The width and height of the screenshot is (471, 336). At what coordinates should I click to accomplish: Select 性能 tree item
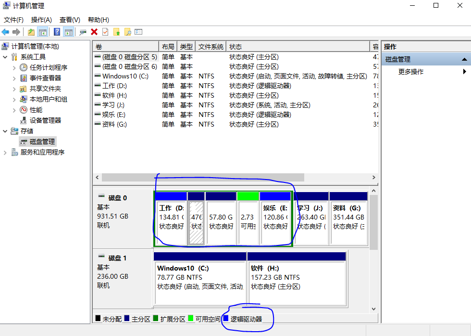pyautogui.click(x=36, y=110)
